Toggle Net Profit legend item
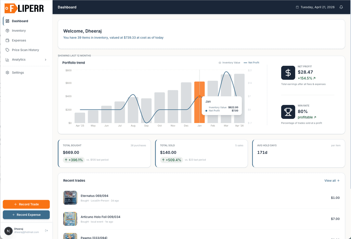The image size is (351, 239). (x=251, y=63)
